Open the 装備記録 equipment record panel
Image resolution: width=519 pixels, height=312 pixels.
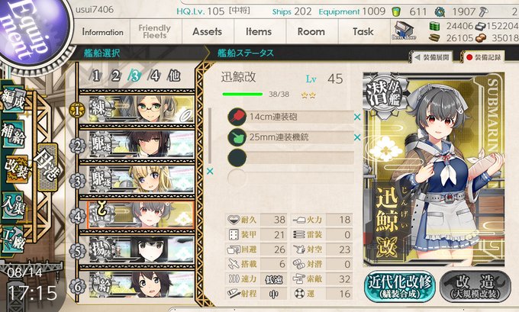(x=483, y=57)
